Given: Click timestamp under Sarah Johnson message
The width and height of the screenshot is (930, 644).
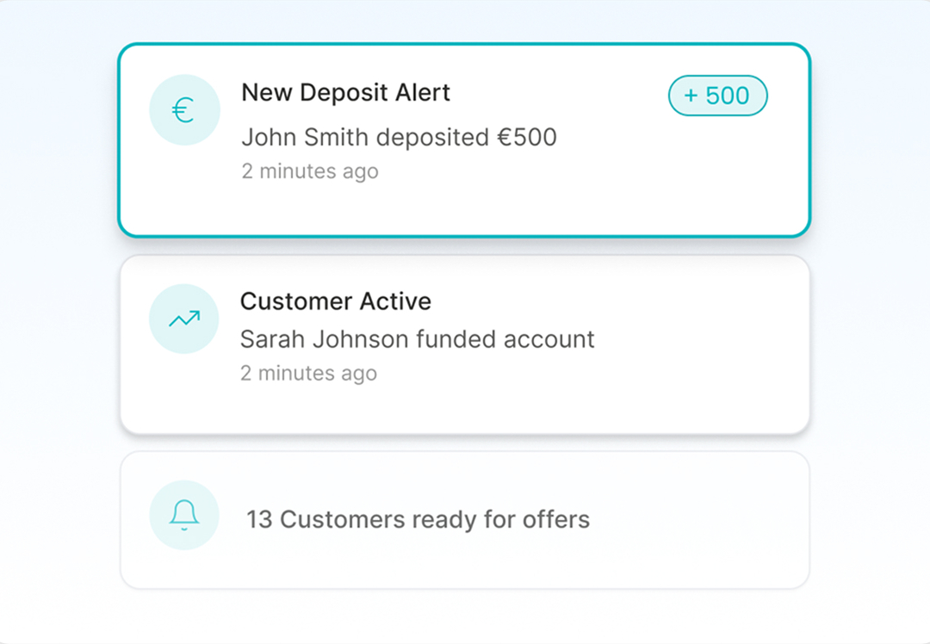Looking at the screenshot, I should (x=308, y=374).
